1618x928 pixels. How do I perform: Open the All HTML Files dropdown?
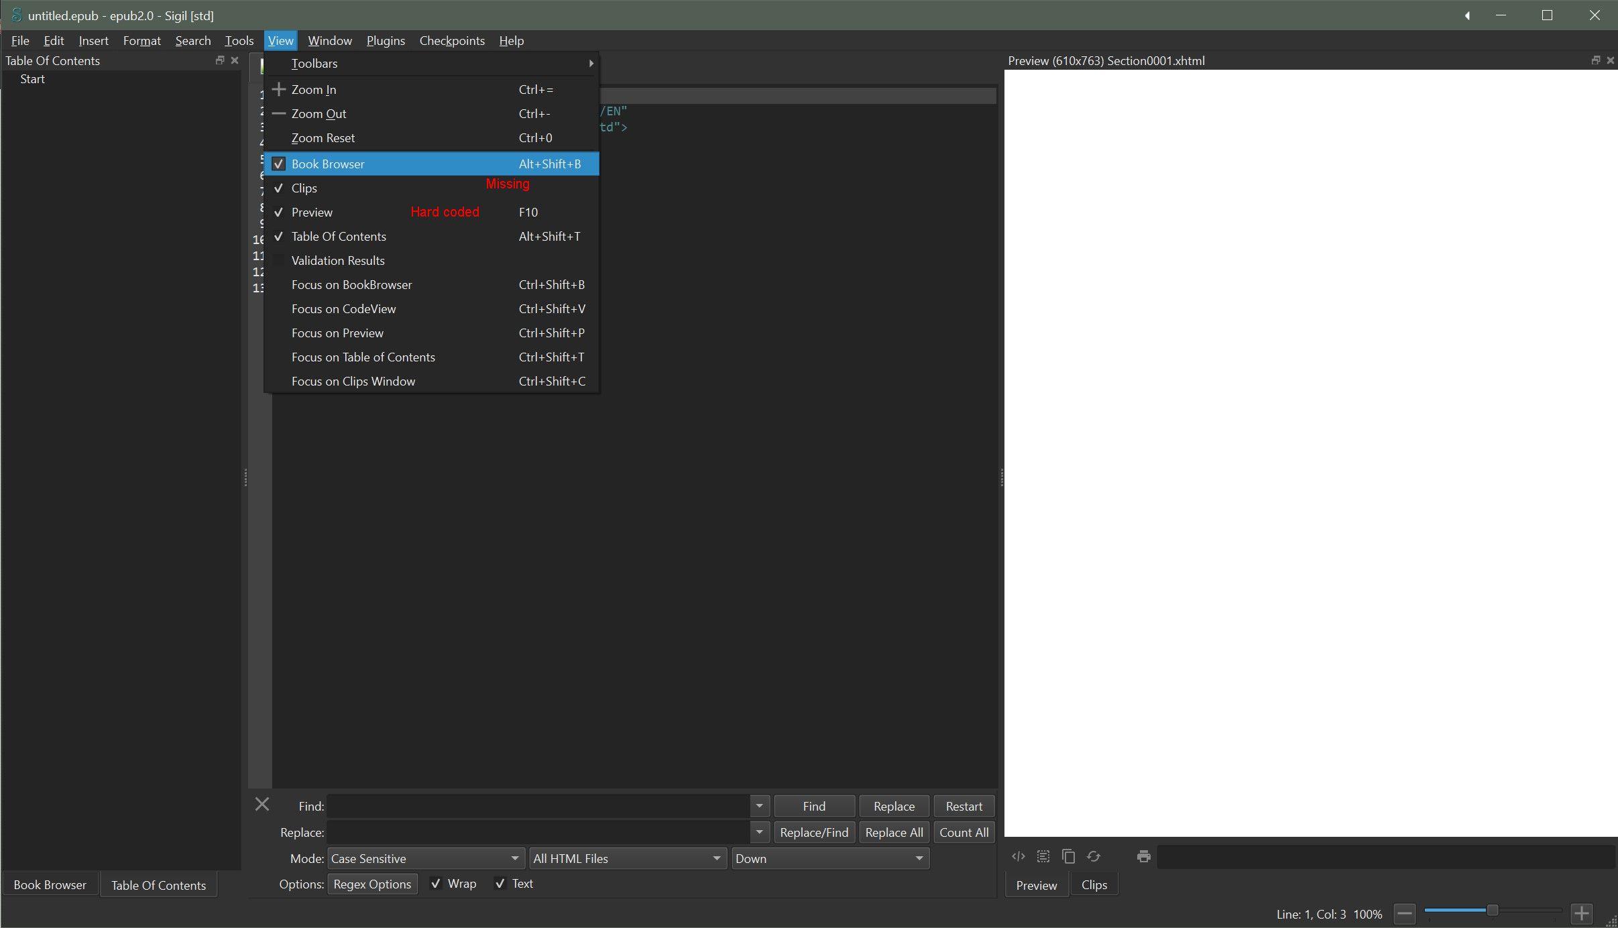628,858
